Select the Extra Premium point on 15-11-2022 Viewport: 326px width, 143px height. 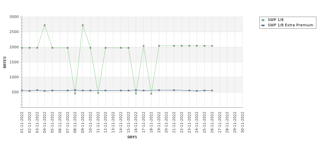point(128,91)
